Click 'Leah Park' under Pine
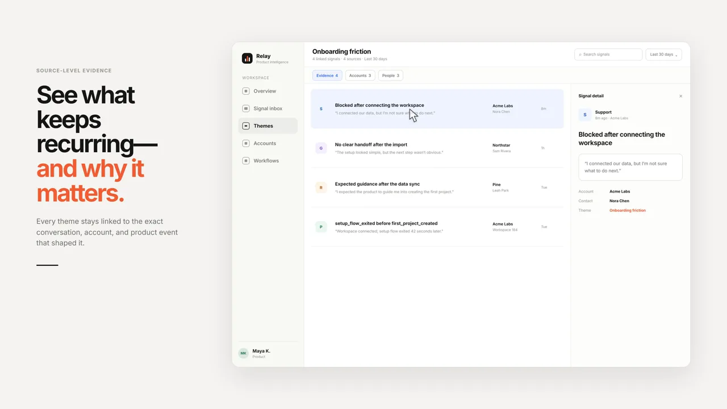Screen dimensions: 727x409 coord(501,190)
